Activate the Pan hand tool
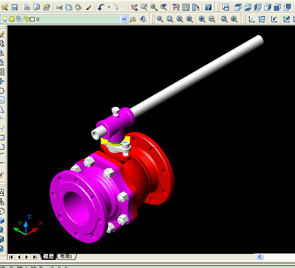The height and width of the screenshot is (268, 295). click(134, 7)
